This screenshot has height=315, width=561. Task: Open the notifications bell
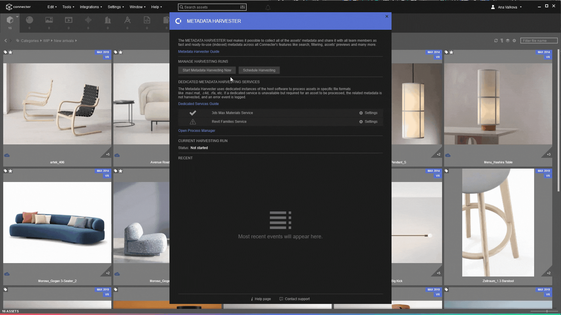[268, 7]
